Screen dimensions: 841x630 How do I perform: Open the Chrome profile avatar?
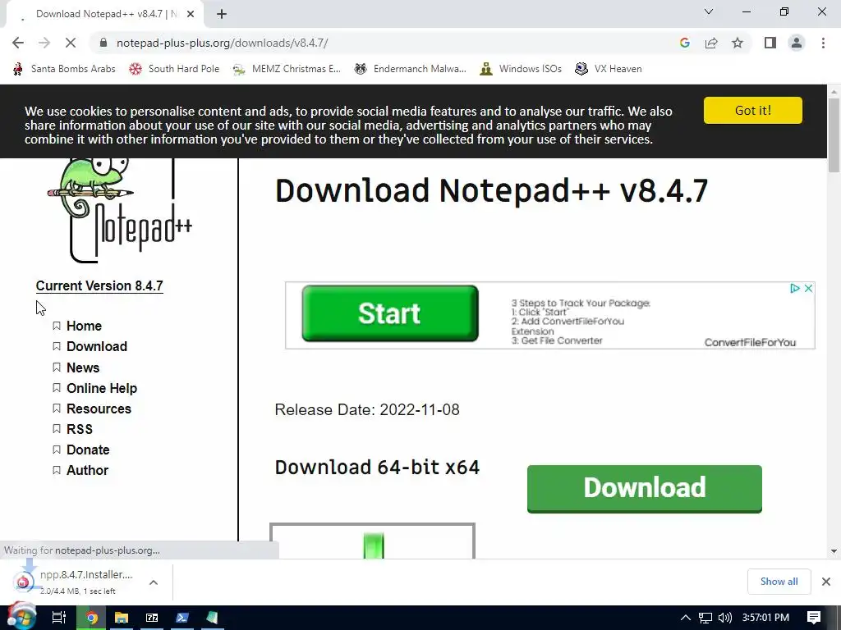click(x=797, y=43)
